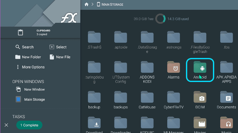Open the home location icon in breadcrumb
The image size is (238, 133).
tap(87, 4)
